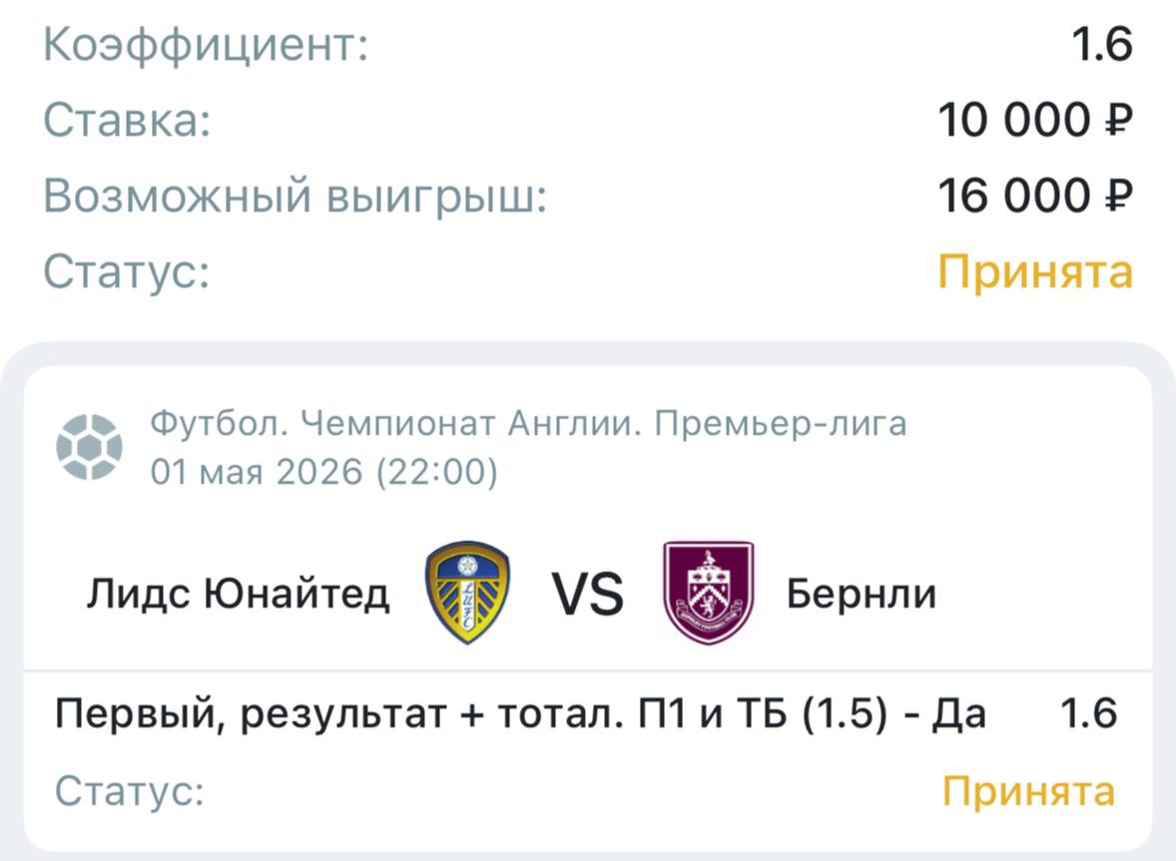Open the Бернли team name

(x=862, y=594)
